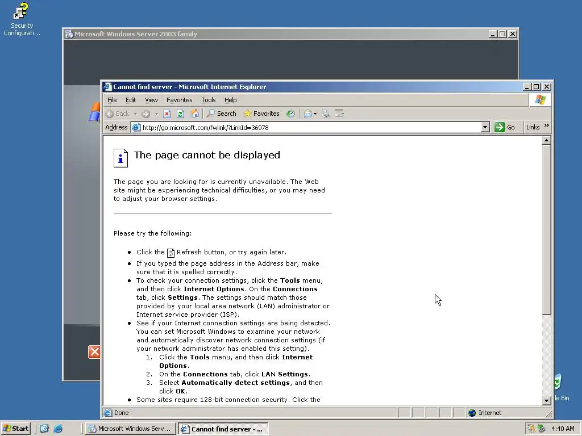Print the page with printer icon
The image size is (582, 436).
coord(326,114)
